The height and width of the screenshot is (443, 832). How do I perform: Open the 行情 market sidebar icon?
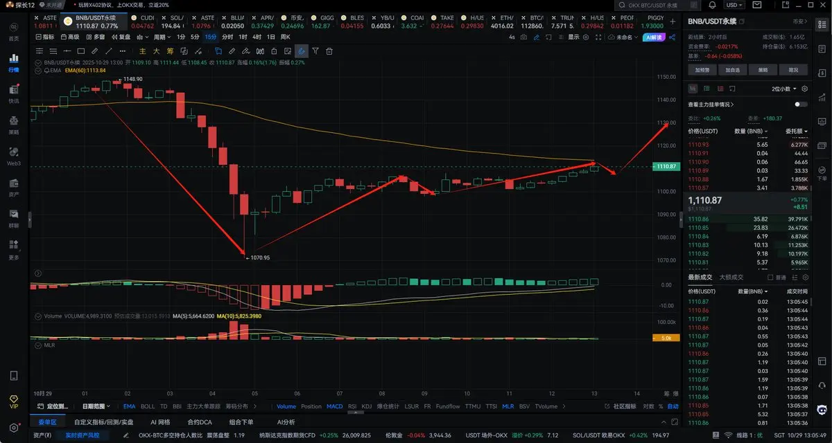point(14,62)
